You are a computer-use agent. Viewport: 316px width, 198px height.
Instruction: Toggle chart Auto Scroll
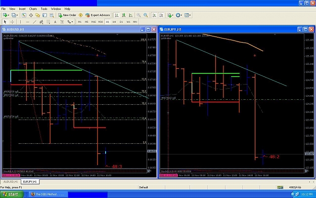pyautogui.click(x=154, y=15)
